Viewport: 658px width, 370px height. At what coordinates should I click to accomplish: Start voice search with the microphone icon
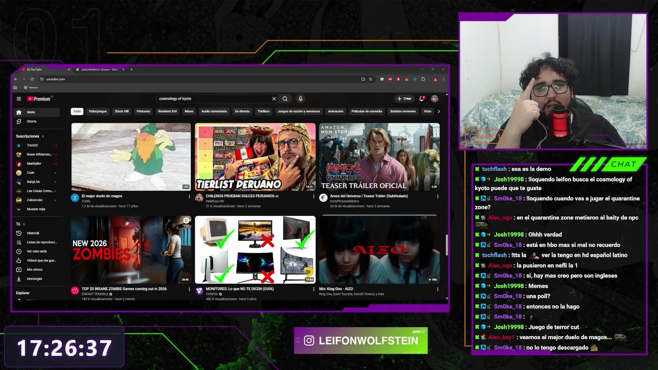[x=300, y=99]
